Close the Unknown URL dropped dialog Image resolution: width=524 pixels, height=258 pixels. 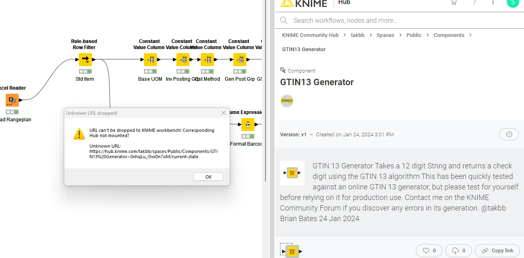223,113
